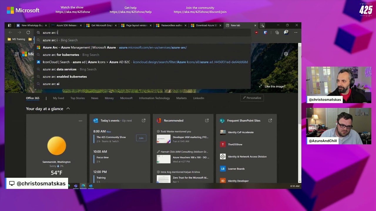Click Like this image link
Screen dimensions: 376x211
coord(272,86)
